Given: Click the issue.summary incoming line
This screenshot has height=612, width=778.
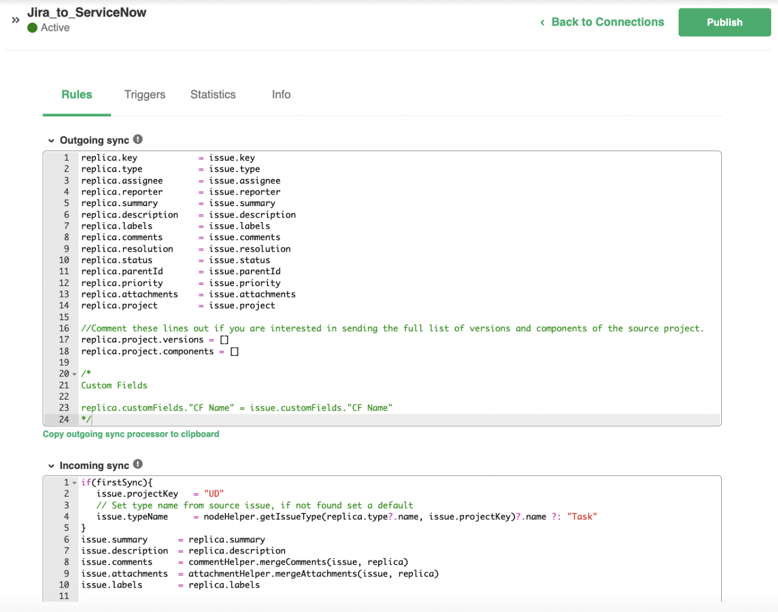Looking at the screenshot, I should click(173, 539).
